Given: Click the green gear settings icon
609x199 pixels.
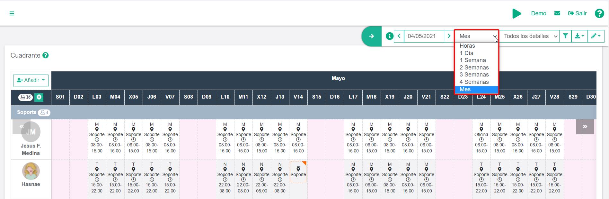Looking at the screenshot, I should (x=39, y=97).
